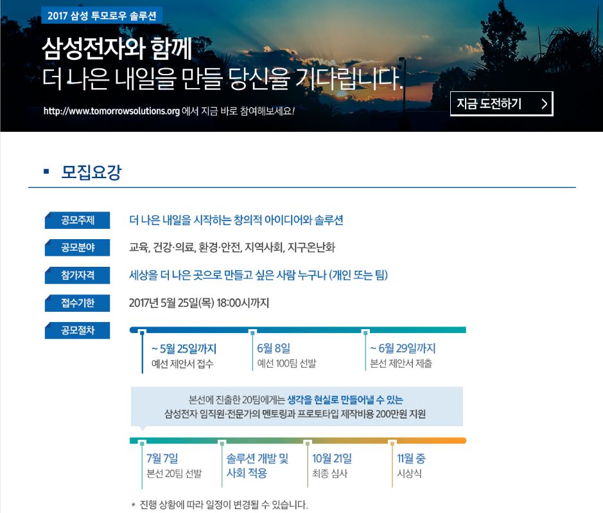Click the date 6월 8일
Viewport: 603px width, 513px height.
click(274, 348)
